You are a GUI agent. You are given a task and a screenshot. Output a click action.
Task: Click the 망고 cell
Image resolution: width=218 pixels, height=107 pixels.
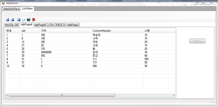pos(95,56)
